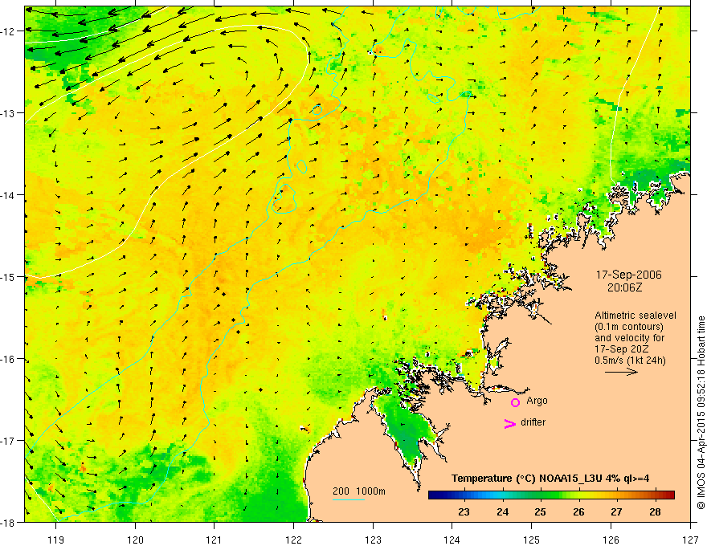707x546 pixels.
Task: Click the 'Altimetric sealevel' caption line
Action: (635, 316)
